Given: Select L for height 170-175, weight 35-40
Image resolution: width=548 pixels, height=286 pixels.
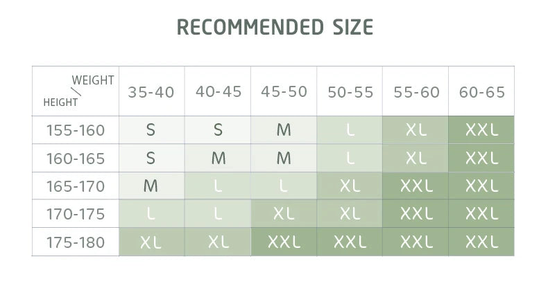Looking at the screenshot, I should pos(151,215).
